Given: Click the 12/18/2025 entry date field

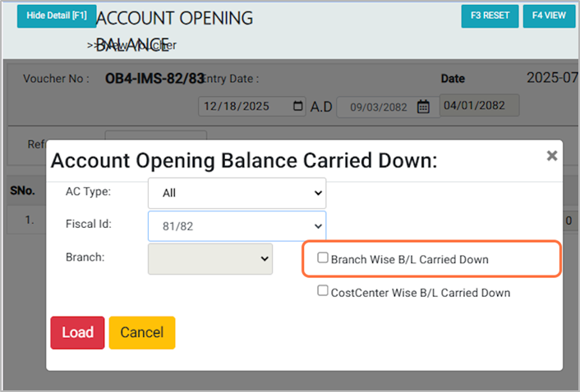Looking at the screenshot, I should (x=244, y=106).
